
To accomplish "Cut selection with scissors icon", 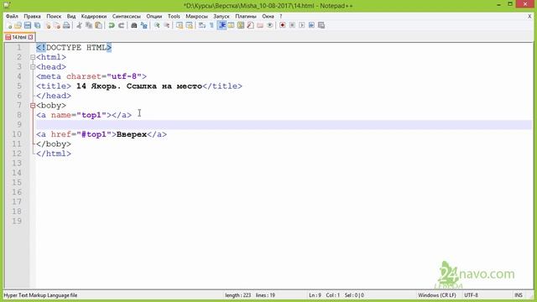I will 79,25.
